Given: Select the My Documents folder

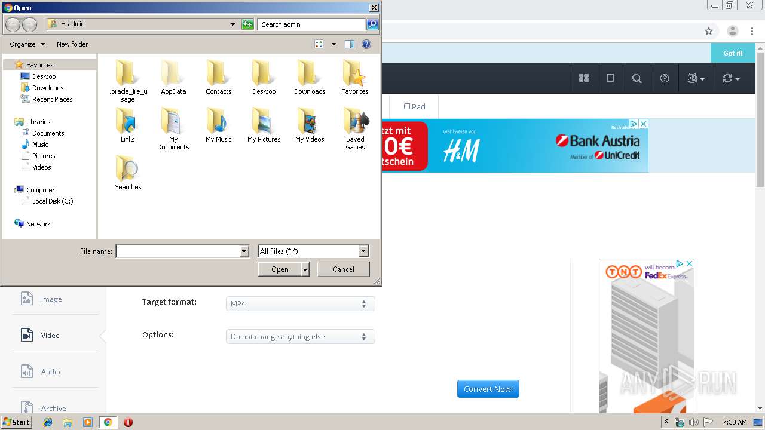Looking at the screenshot, I should click(x=173, y=129).
